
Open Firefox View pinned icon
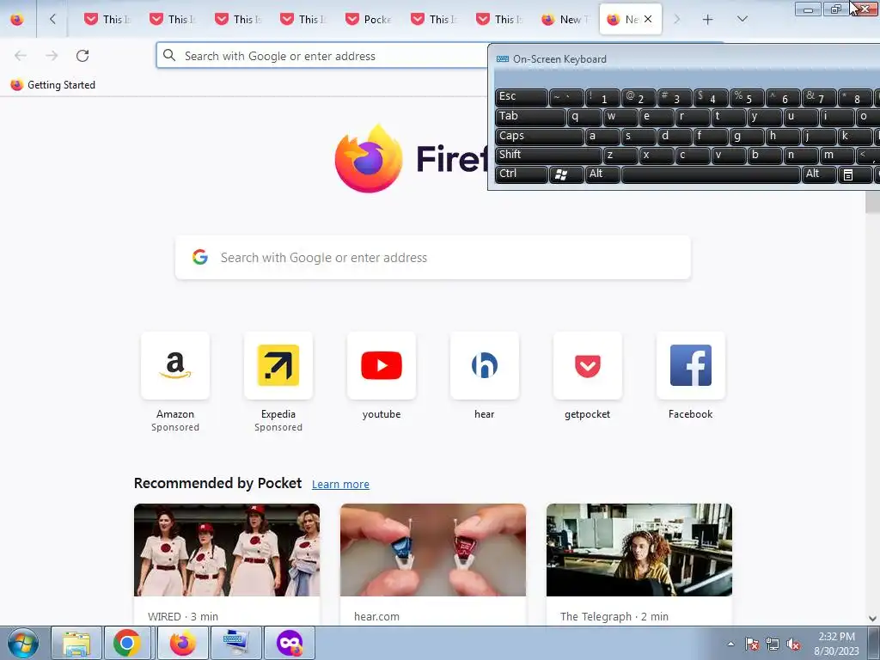[x=17, y=19]
